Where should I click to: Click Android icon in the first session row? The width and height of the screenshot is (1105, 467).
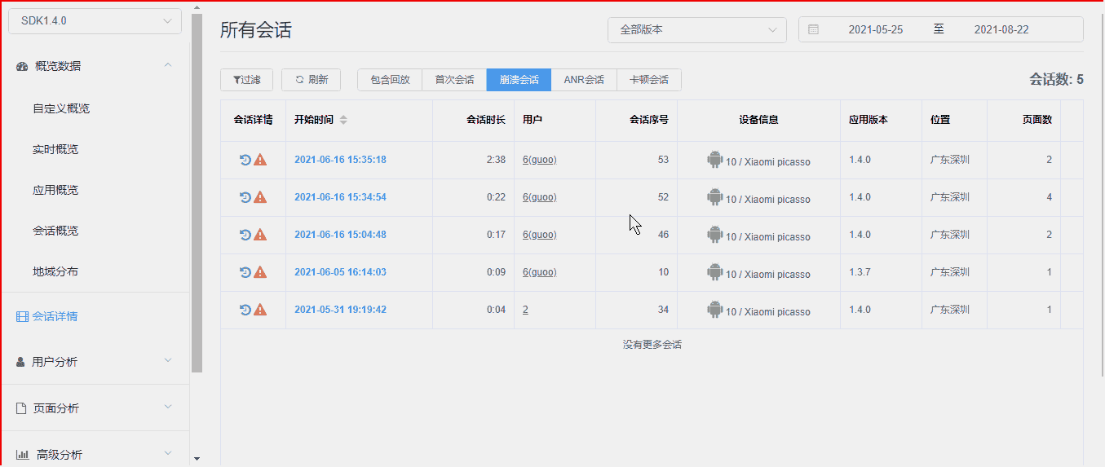tap(714, 160)
